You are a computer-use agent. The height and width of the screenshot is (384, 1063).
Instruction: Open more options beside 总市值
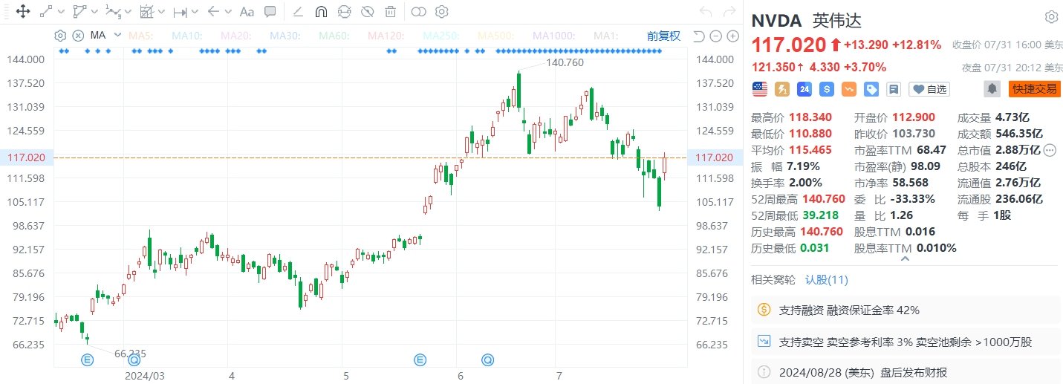tap(1050, 150)
